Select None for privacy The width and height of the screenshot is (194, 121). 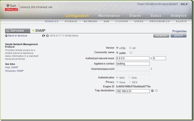point(117,82)
